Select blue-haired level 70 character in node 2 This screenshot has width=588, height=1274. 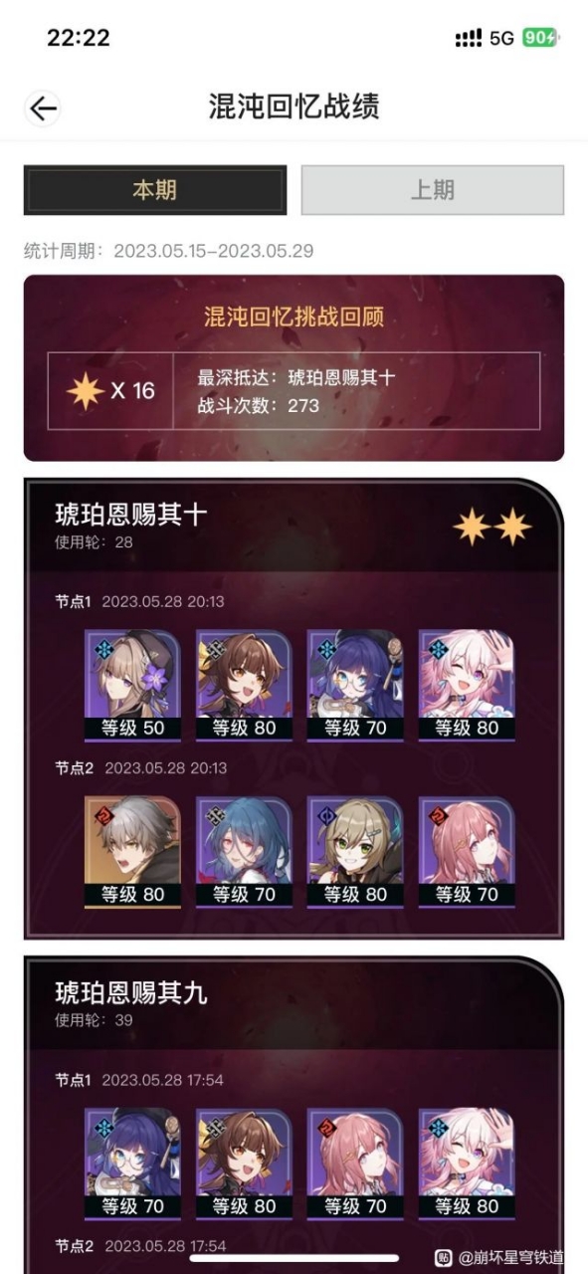pyautogui.click(x=244, y=851)
